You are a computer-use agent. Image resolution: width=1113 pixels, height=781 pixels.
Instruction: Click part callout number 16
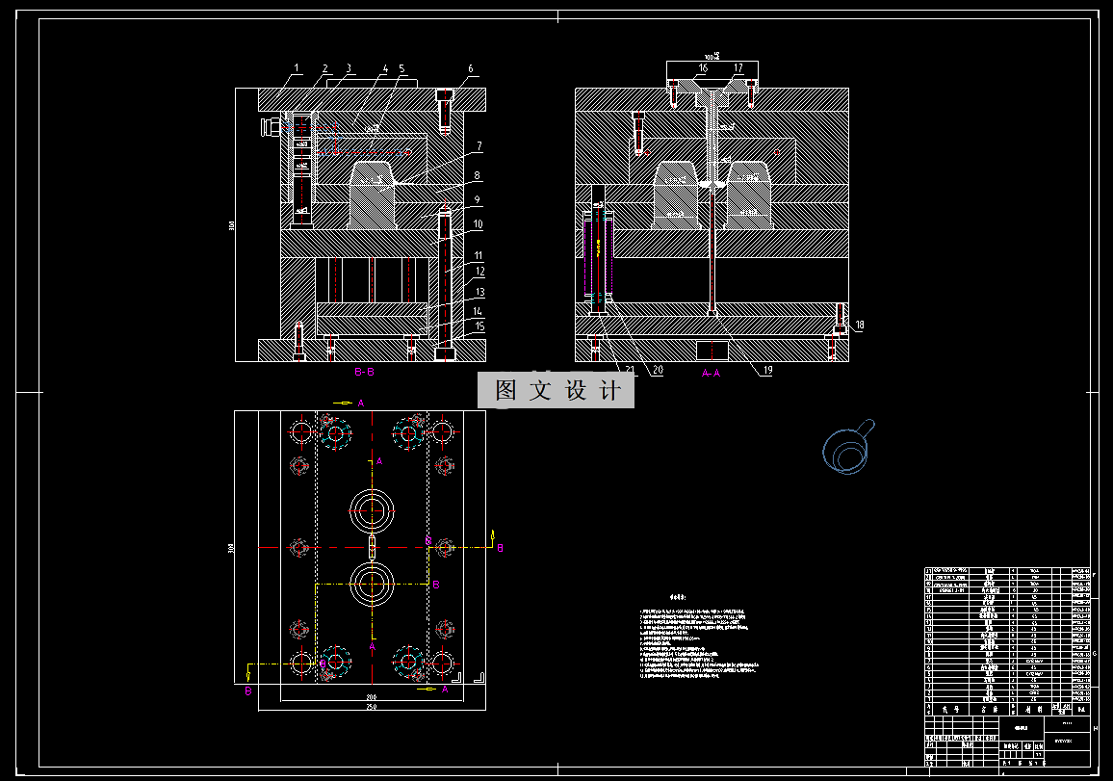click(x=703, y=68)
